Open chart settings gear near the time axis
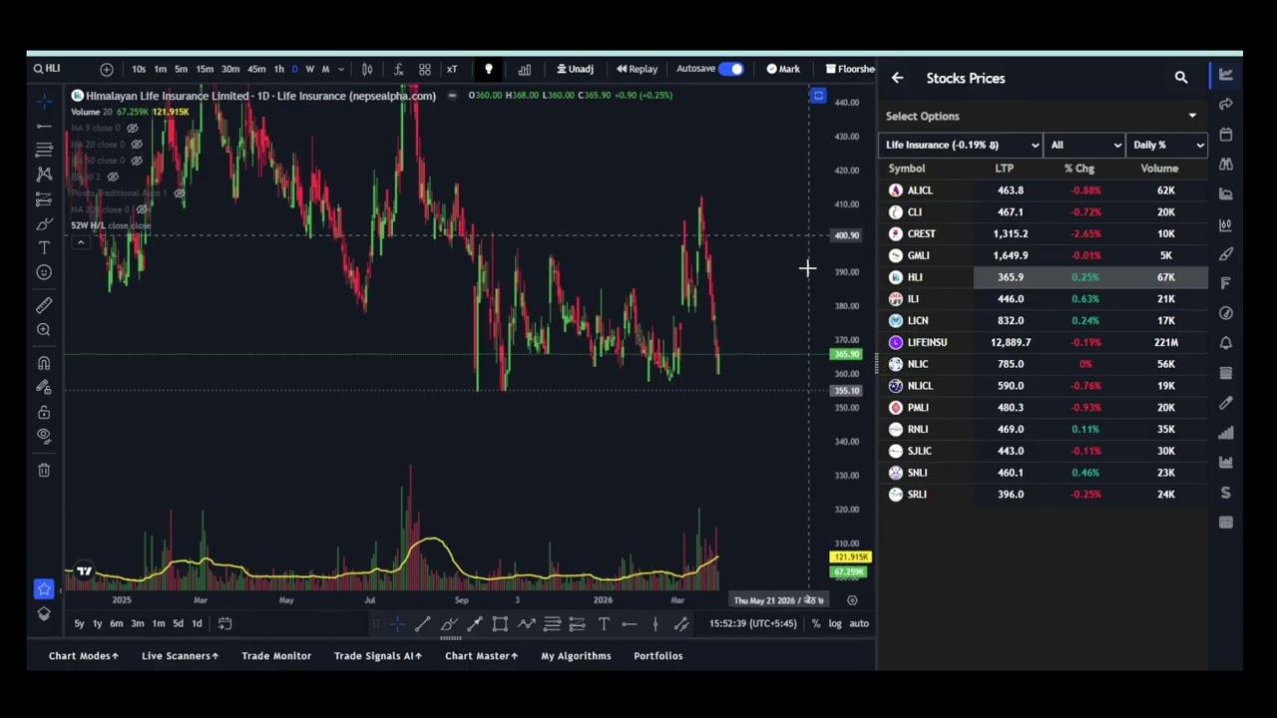The width and height of the screenshot is (1277, 718). pos(852,600)
